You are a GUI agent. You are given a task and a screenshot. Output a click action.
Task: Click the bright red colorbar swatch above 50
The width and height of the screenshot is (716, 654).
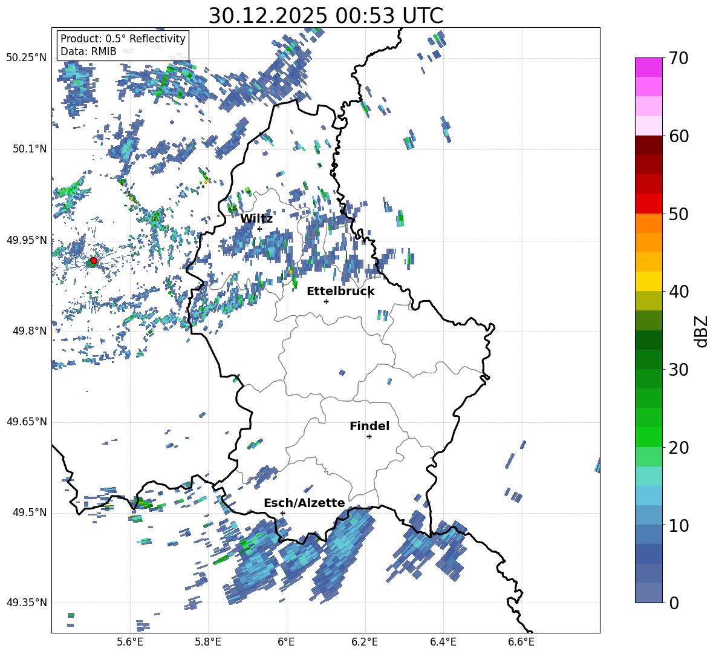[648, 204]
